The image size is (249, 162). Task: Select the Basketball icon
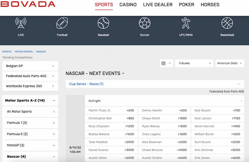point(227,23)
